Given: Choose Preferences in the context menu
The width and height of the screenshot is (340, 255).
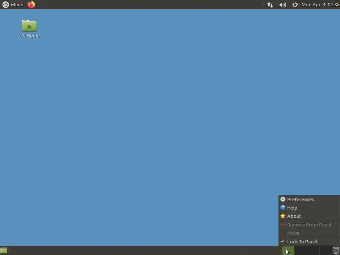Looking at the screenshot, I should coord(309,200).
